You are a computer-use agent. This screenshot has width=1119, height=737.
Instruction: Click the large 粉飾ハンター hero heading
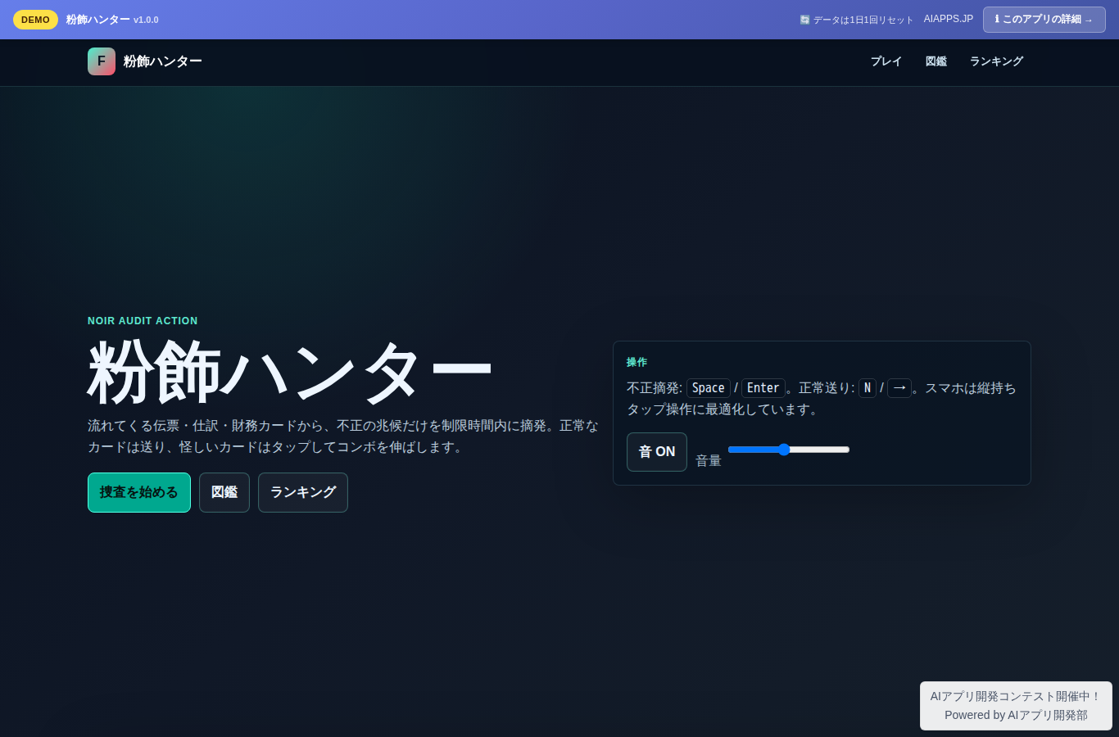click(290, 373)
